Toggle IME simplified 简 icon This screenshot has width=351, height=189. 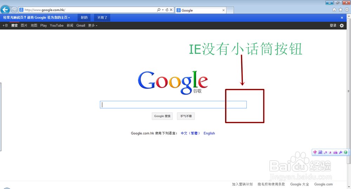[320, 152]
